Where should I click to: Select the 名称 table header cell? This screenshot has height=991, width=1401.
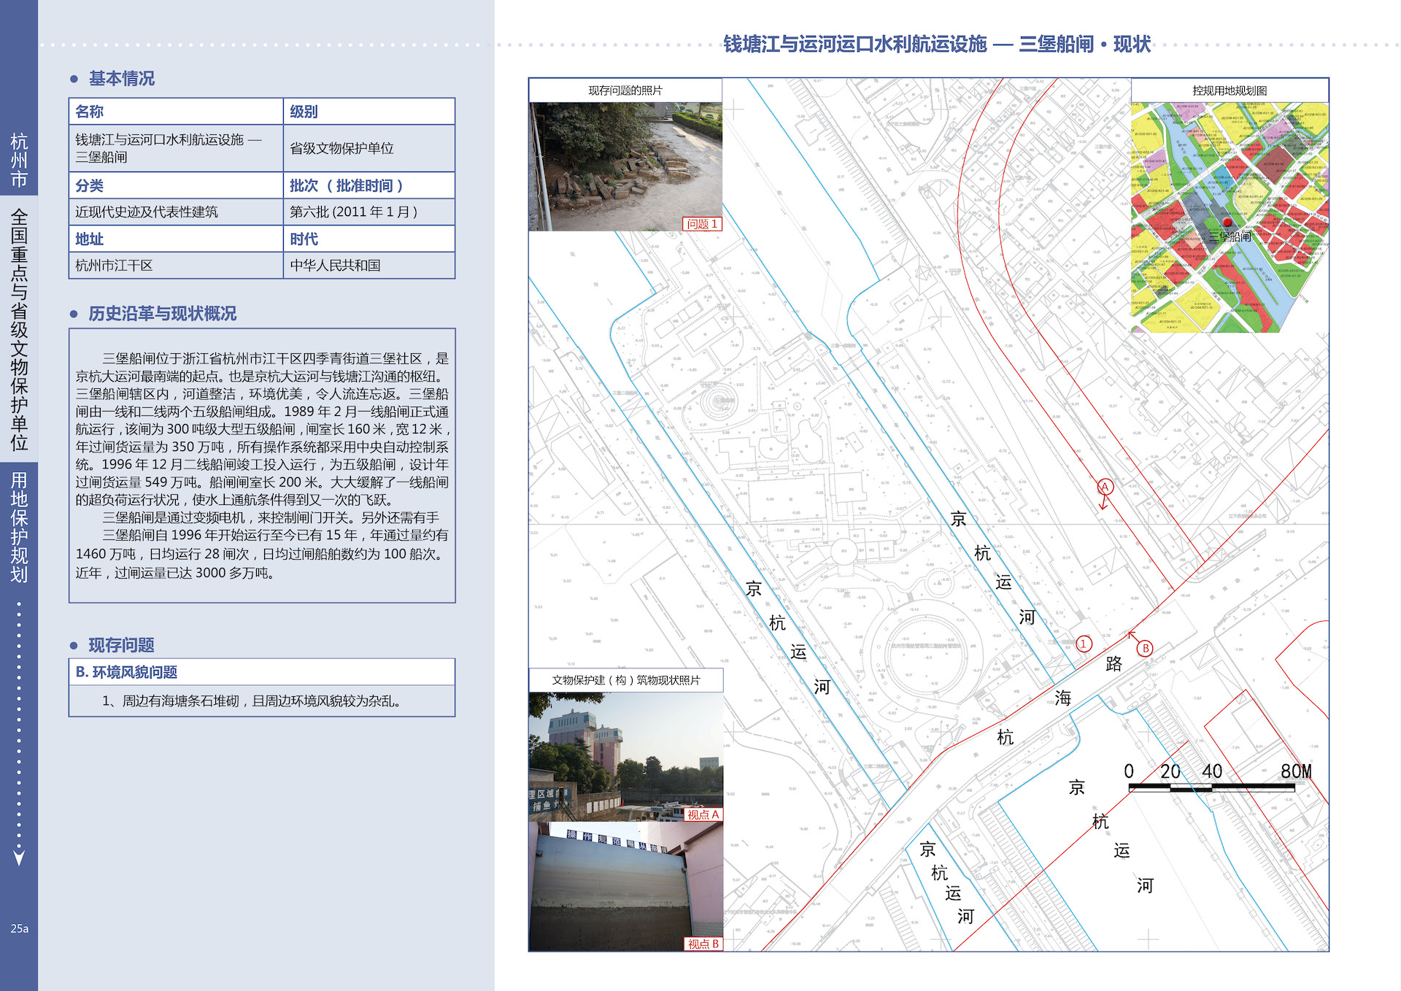pyautogui.click(x=176, y=112)
